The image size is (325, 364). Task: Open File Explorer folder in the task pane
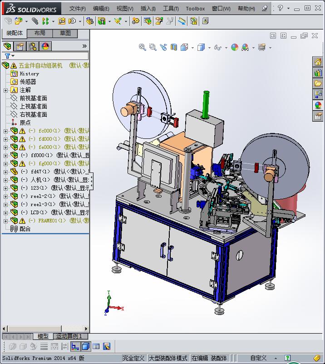318,84
